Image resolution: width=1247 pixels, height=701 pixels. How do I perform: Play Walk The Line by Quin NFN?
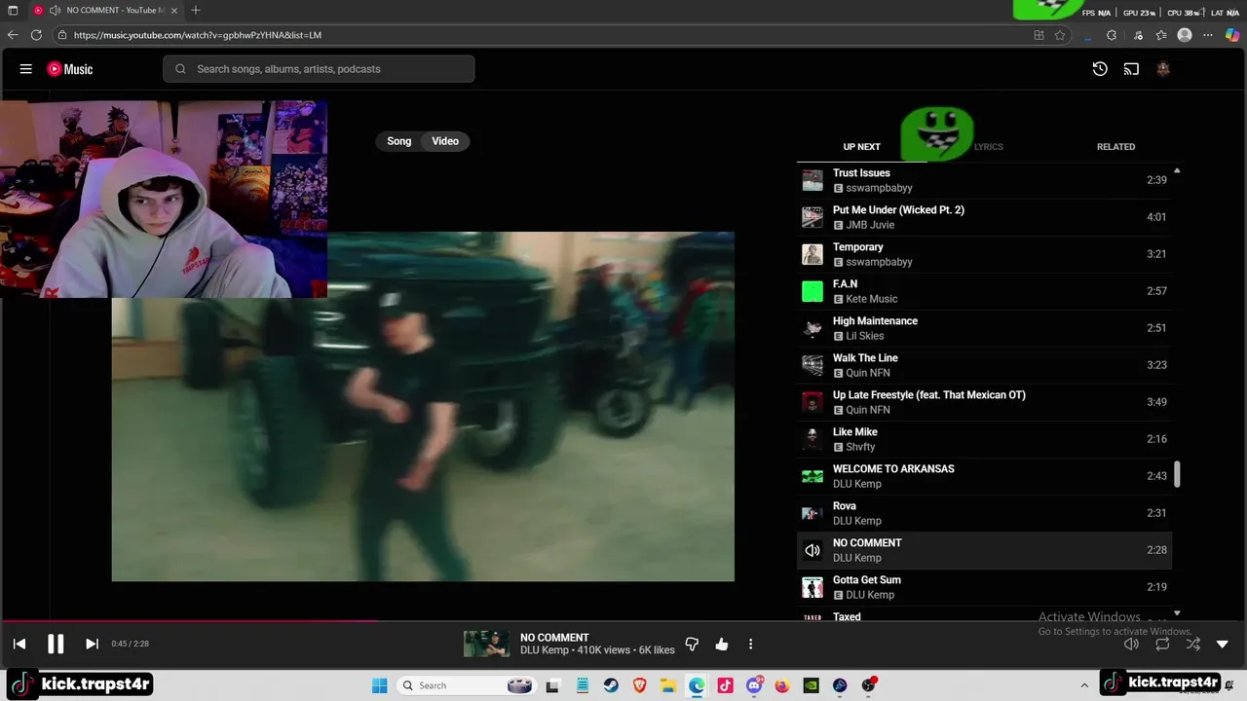point(984,365)
